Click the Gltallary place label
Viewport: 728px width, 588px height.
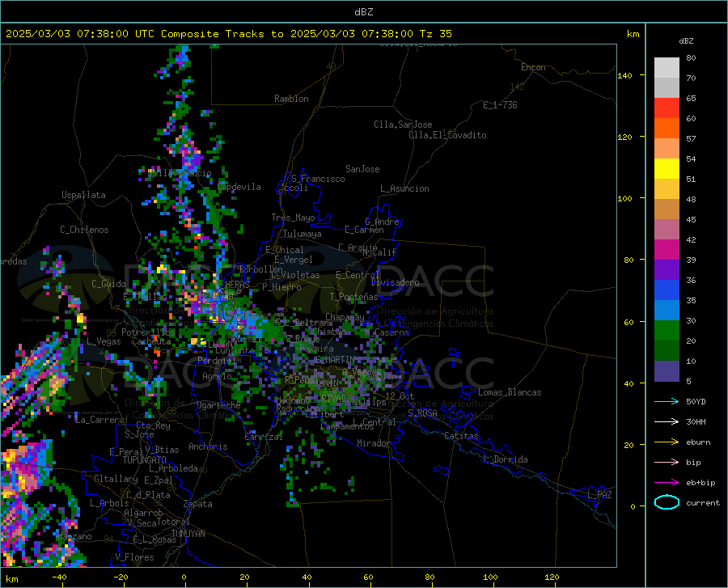pos(116,479)
